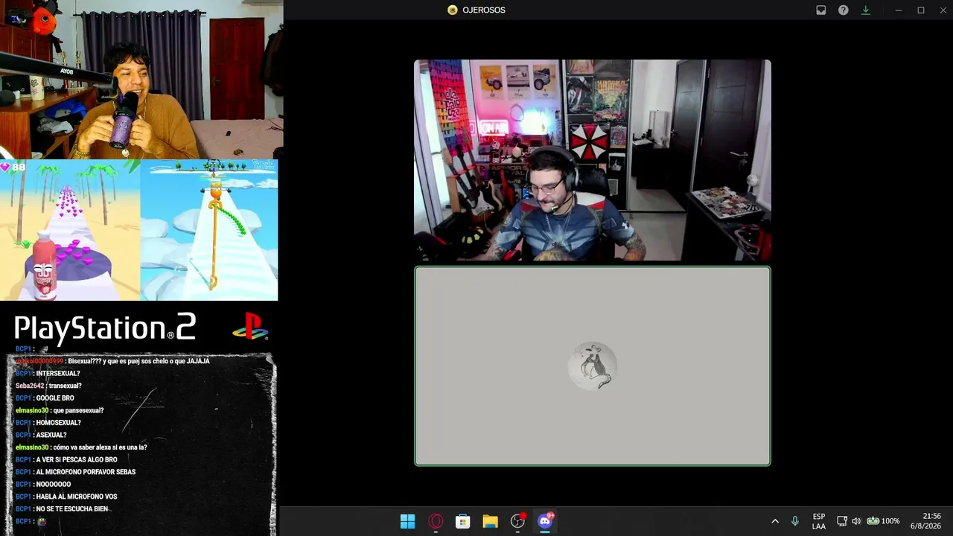Click the green download update icon

865,10
